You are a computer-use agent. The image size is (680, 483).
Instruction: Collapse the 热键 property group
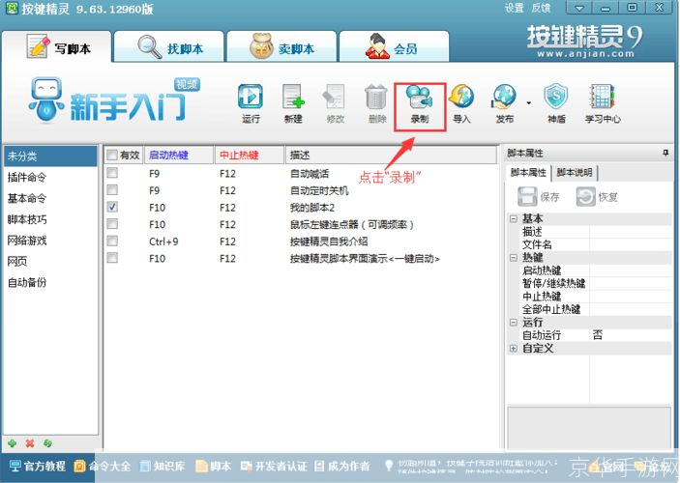514,258
